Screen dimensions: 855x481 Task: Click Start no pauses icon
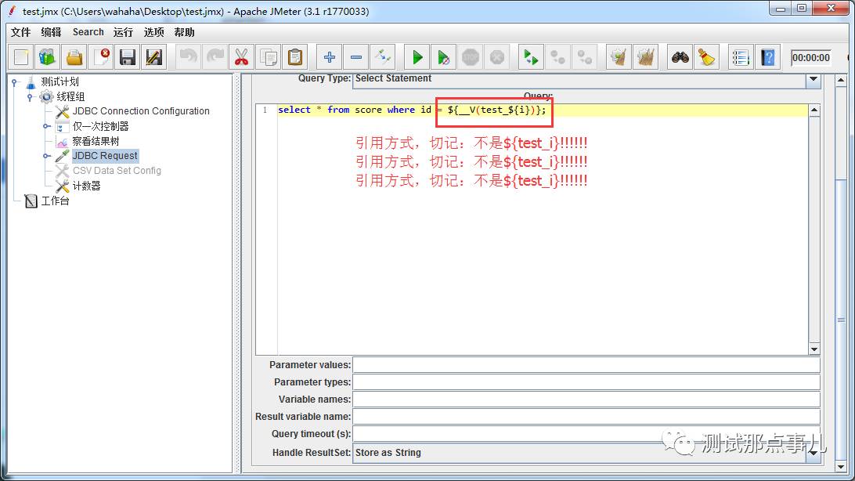[x=444, y=57]
